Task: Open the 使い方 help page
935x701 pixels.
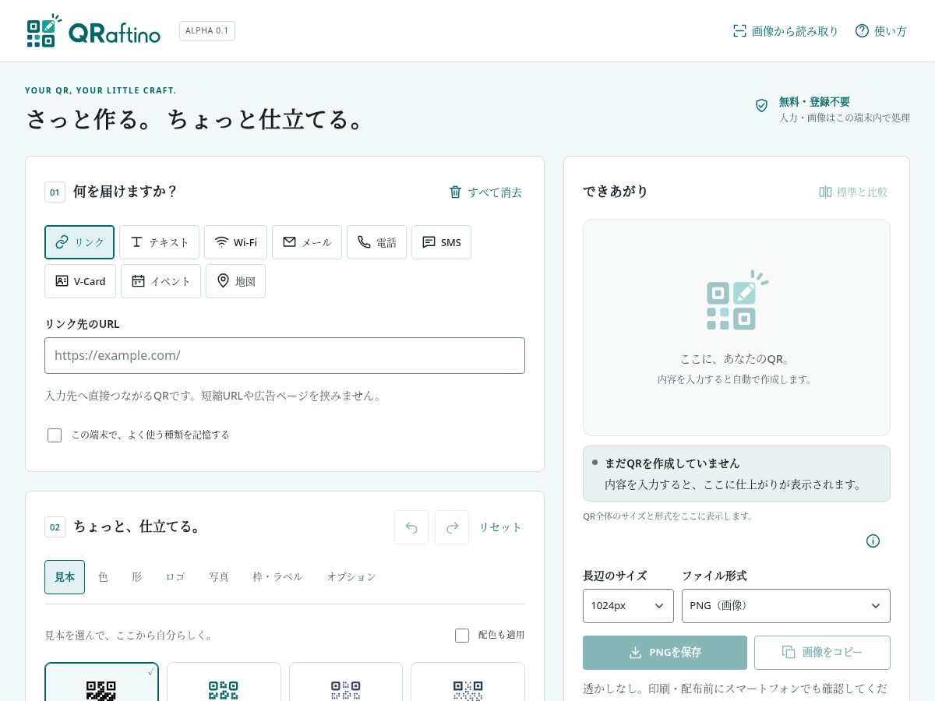Action: tap(881, 31)
